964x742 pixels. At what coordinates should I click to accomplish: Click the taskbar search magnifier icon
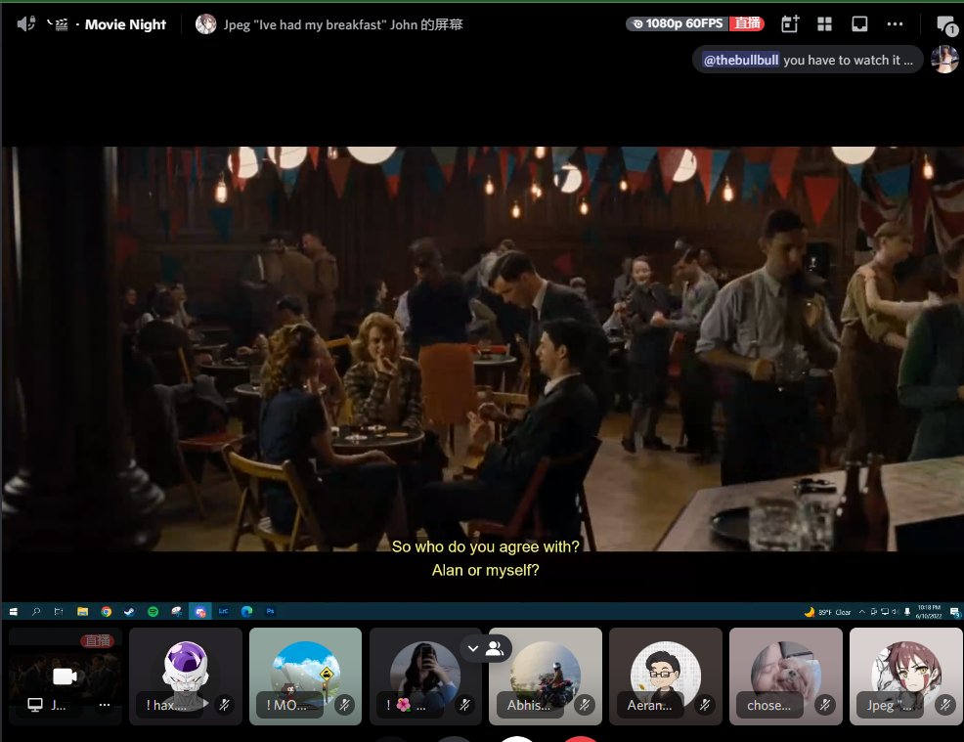click(x=36, y=611)
